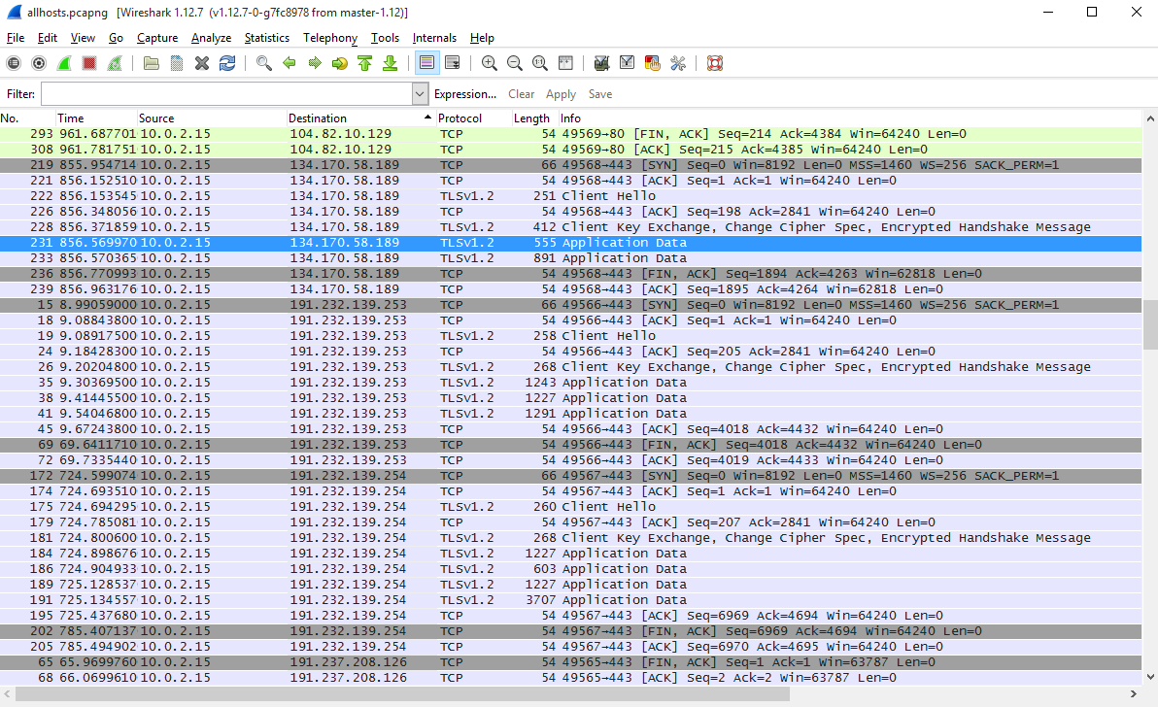Image resolution: width=1158 pixels, height=707 pixels.
Task: Reload the capture file
Action: pos(227,63)
